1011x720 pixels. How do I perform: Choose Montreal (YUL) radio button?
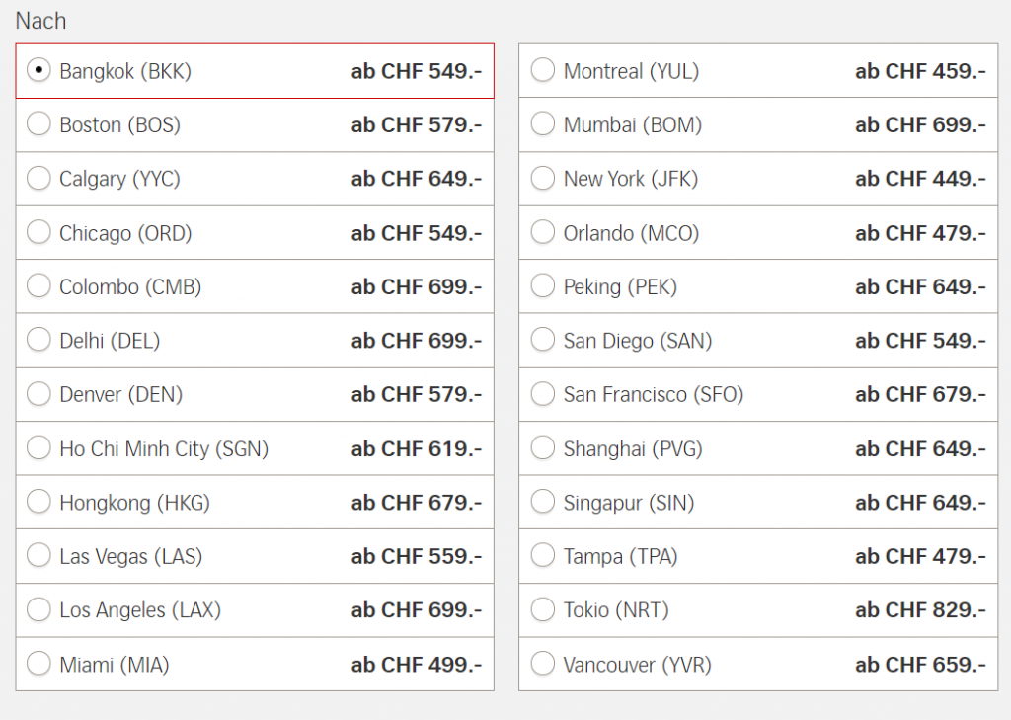(542, 71)
